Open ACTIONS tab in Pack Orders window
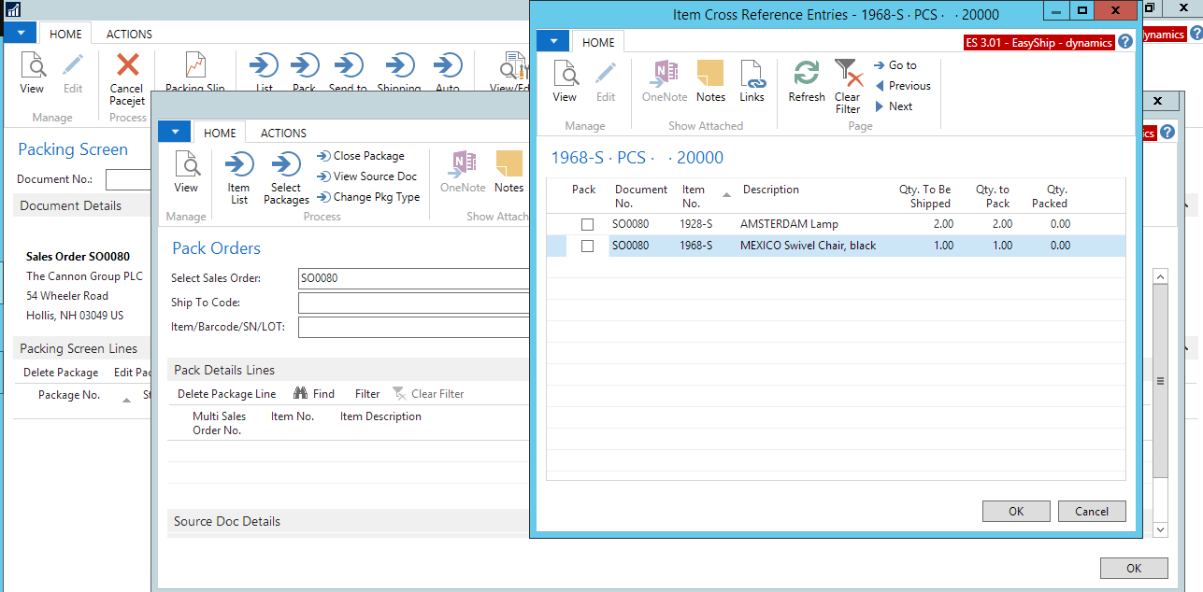The width and height of the screenshot is (1203, 592). [284, 133]
